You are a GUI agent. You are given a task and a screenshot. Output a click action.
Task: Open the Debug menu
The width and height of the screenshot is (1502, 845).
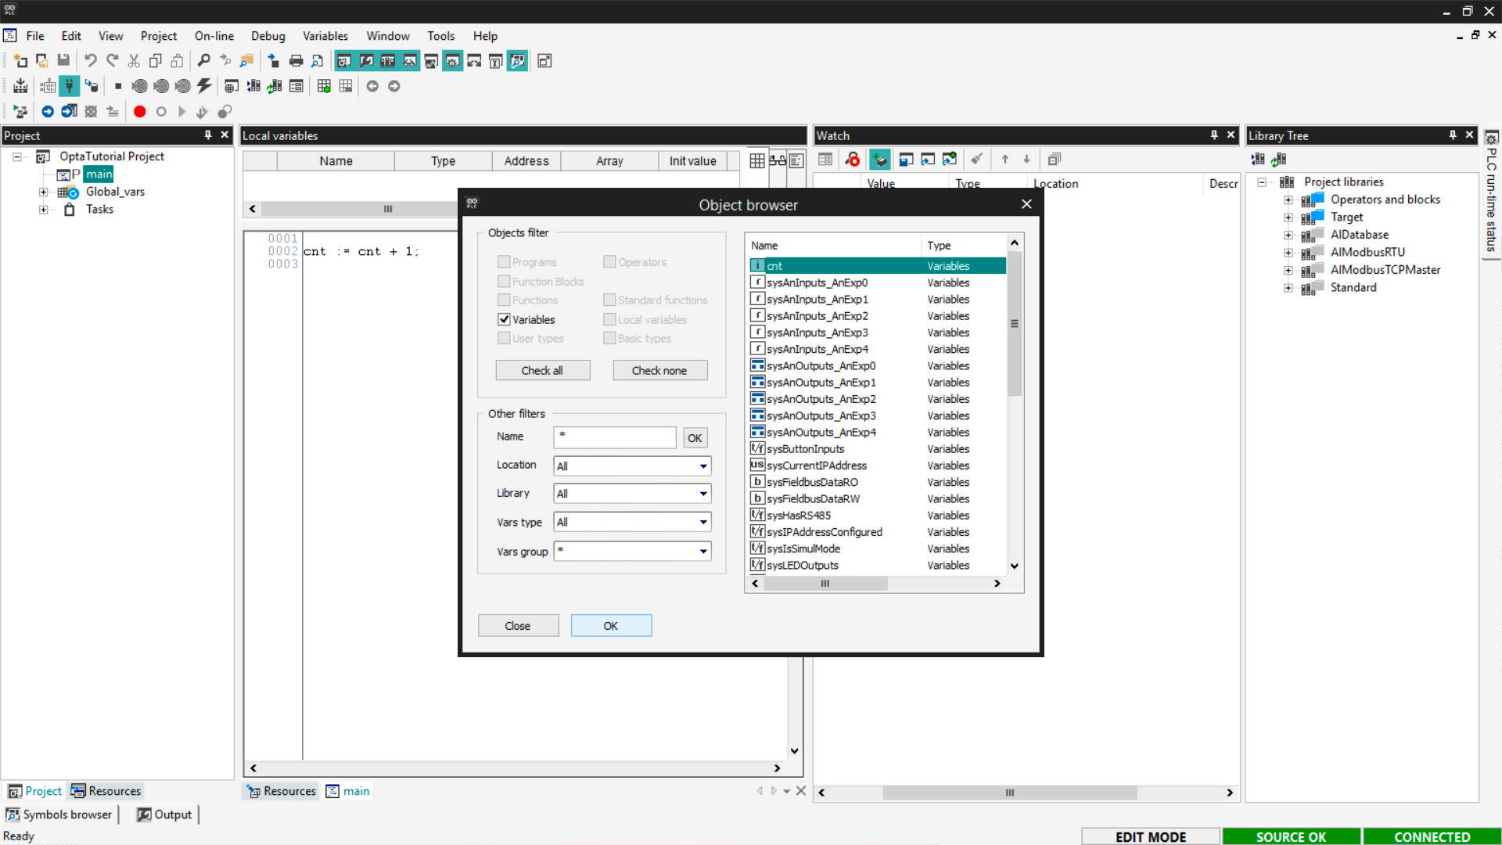pyautogui.click(x=268, y=36)
